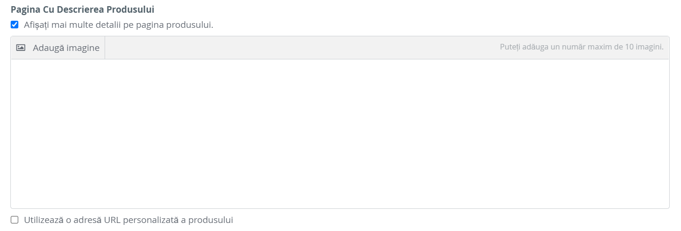Open the image uploader via Adaugă imagine

58,48
